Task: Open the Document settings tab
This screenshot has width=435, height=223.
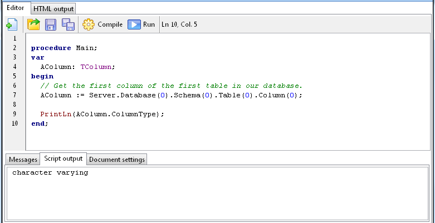Action: (117, 160)
